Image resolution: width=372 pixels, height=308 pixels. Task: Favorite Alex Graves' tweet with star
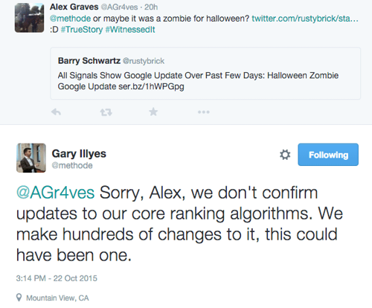click(153, 112)
